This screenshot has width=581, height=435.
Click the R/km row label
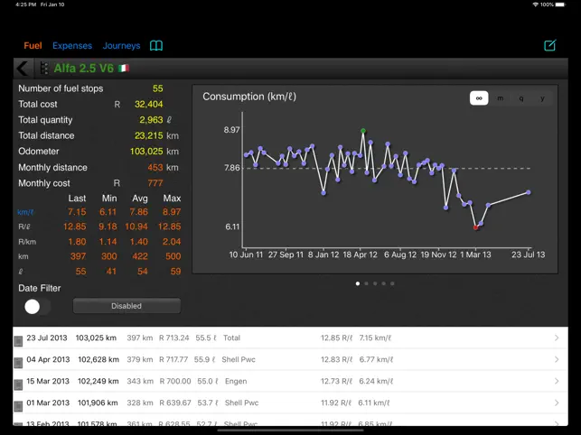click(27, 242)
